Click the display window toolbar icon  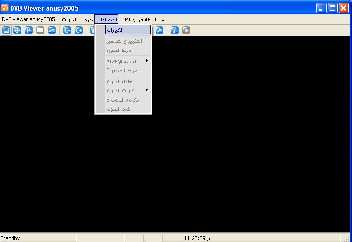[6, 30]
